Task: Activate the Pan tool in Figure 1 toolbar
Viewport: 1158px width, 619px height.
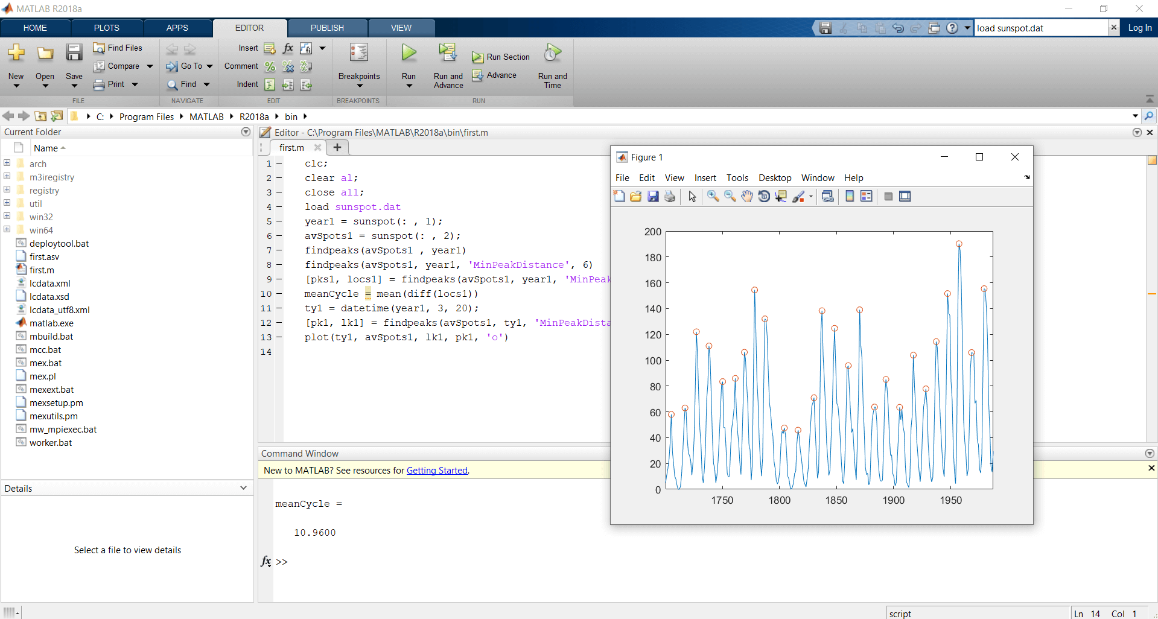Action: click(746, 196)
